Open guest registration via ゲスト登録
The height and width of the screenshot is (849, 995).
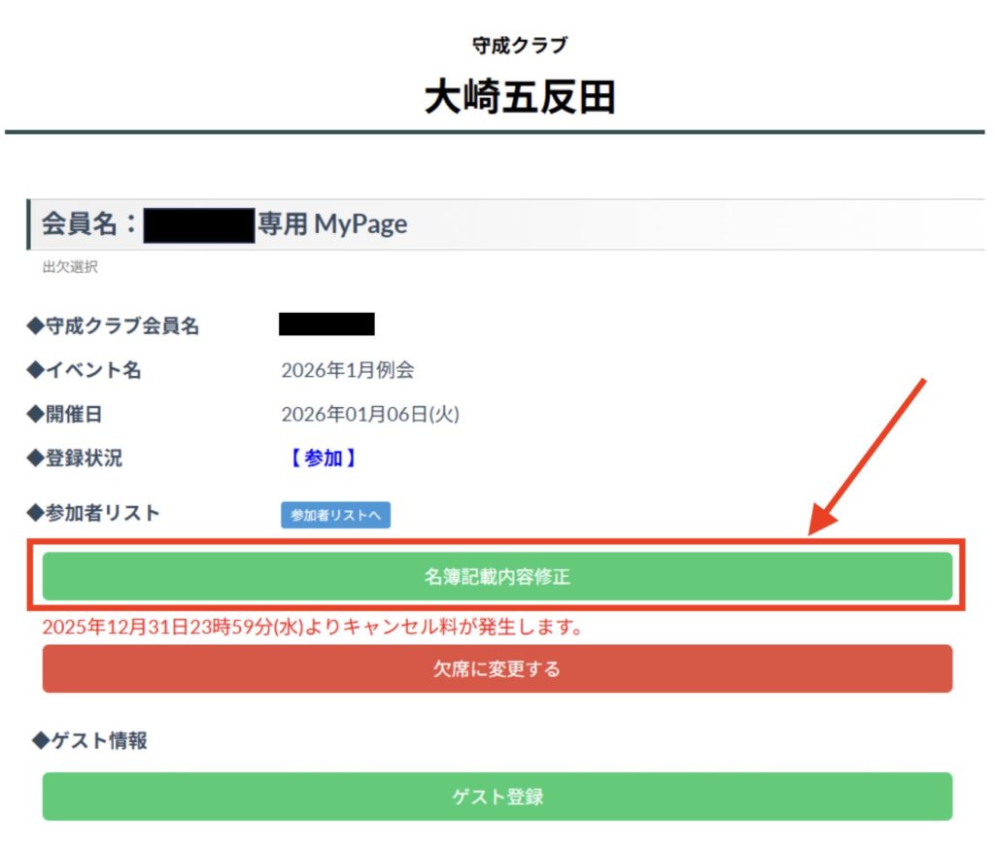click(497, 797)
